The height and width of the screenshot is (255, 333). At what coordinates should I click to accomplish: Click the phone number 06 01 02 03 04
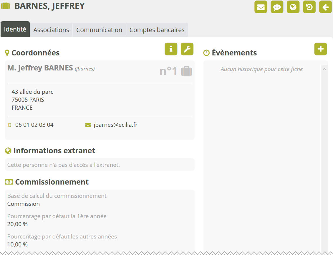point(34,125)
